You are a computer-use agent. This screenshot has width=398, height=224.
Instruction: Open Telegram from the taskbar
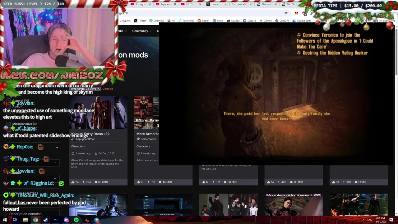coord(97,220)
